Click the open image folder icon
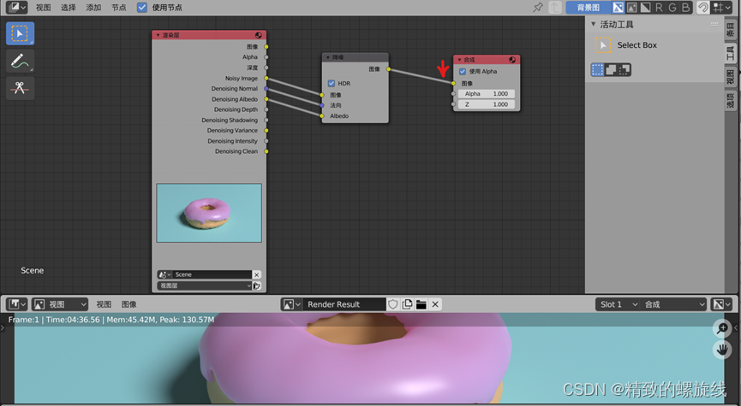741x406 pixels. click(421, 304)
